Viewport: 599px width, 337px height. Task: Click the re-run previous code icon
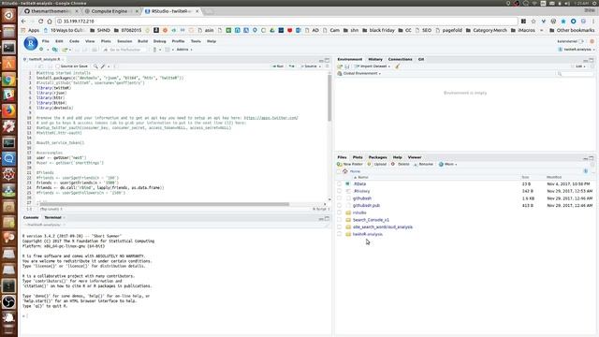tap(291, 66)
